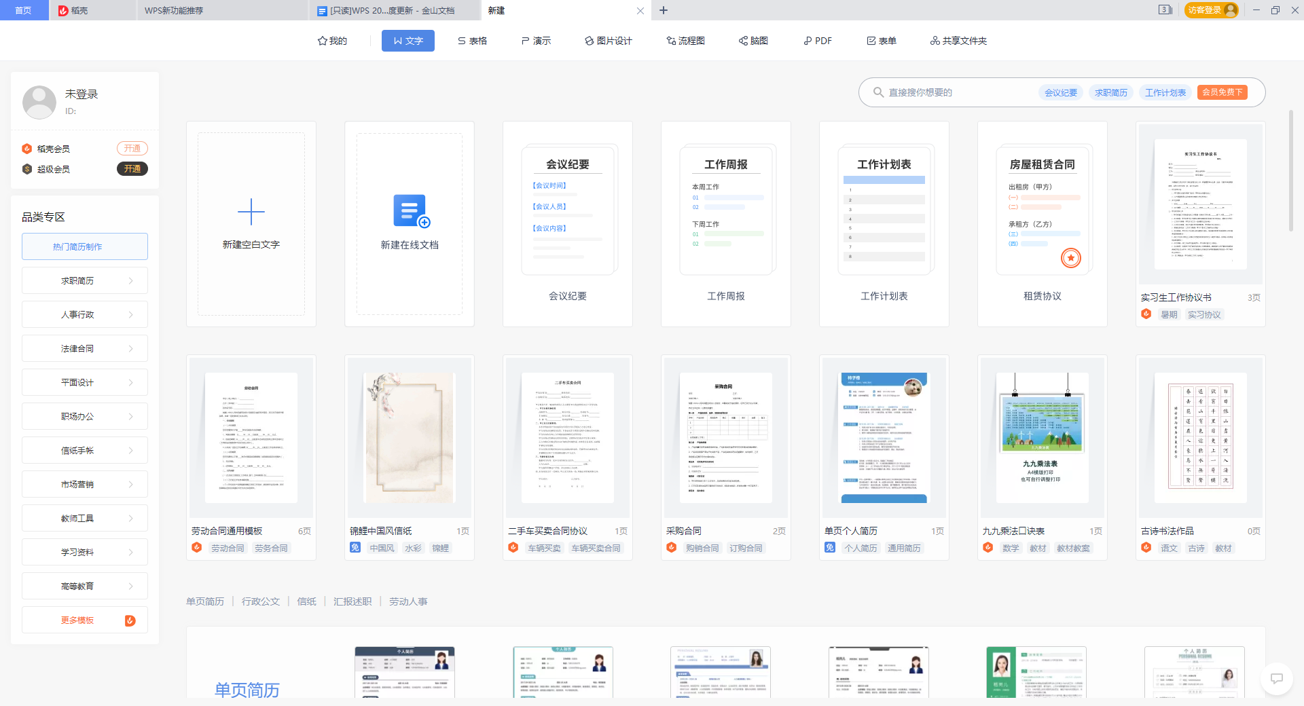The image size is (1304, 706).
Task: Open the 共享文件夹 shared folder section
Action: [958, 41]
